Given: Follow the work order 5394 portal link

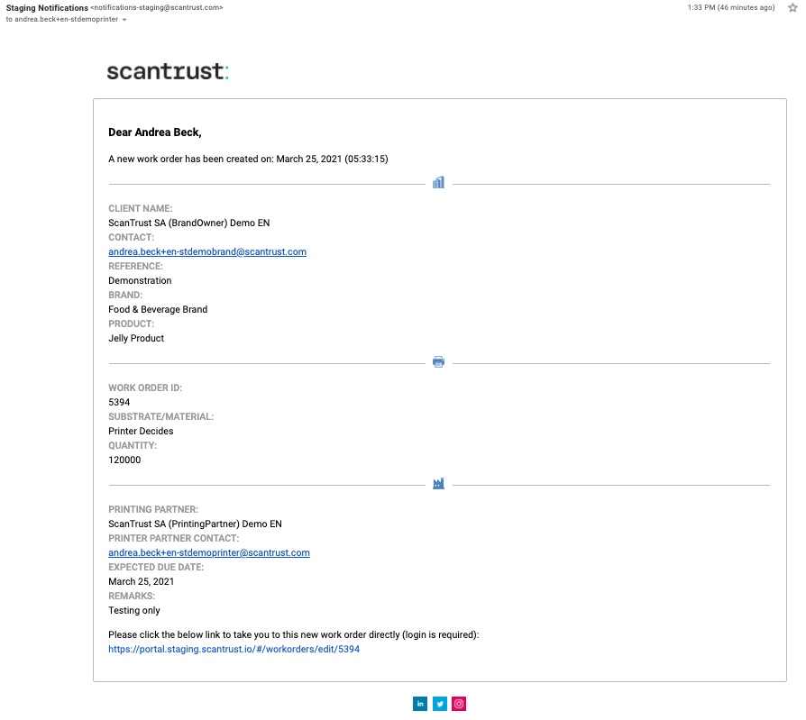Looking at the screenshot, I should click(234, 649).
